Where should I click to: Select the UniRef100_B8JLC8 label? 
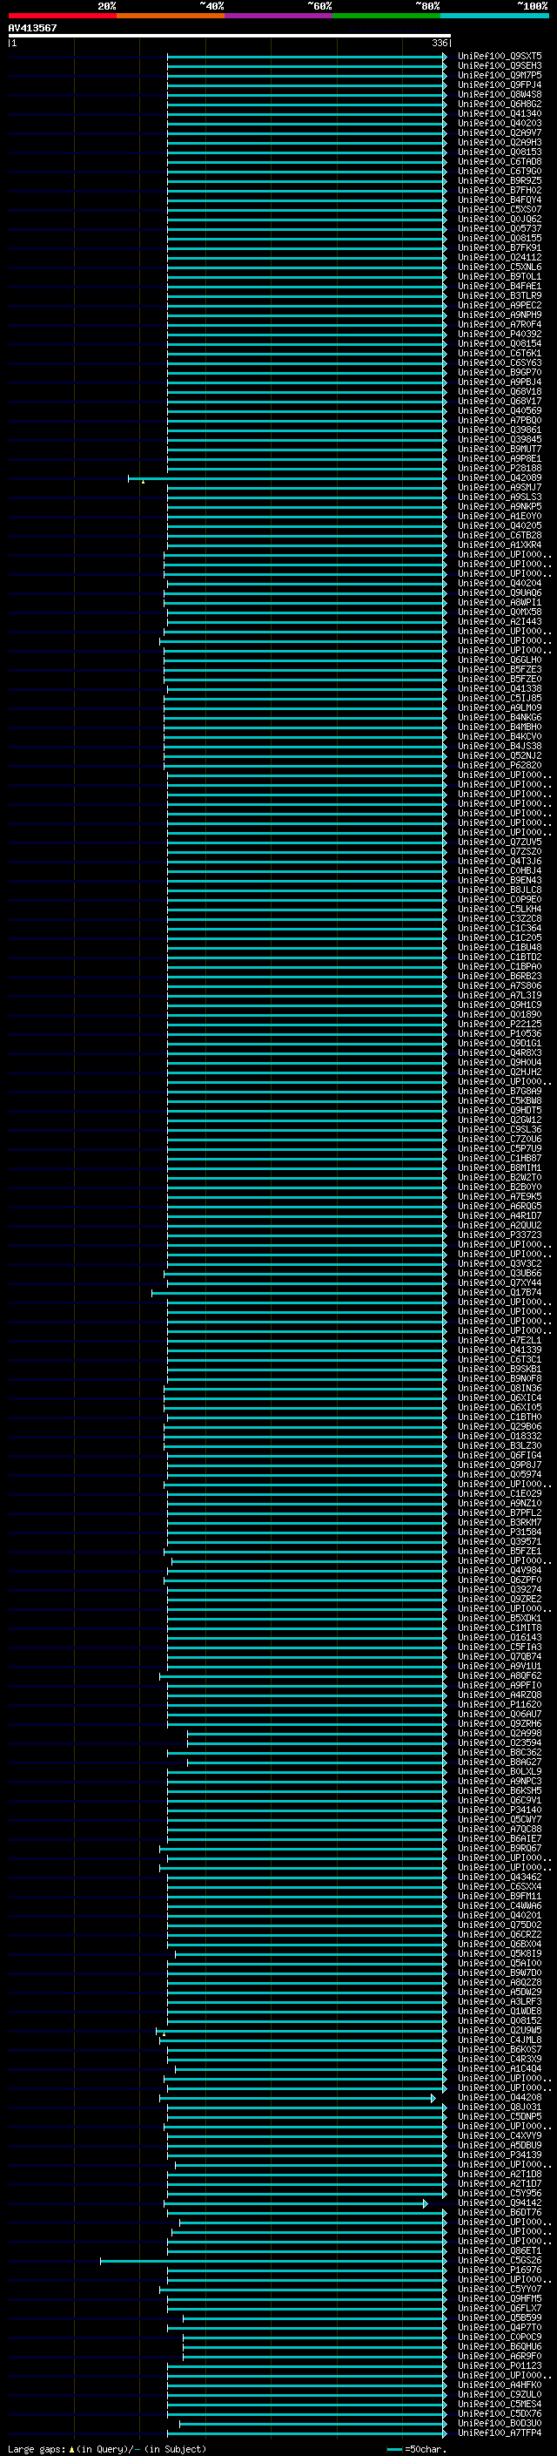pos(499,890)
